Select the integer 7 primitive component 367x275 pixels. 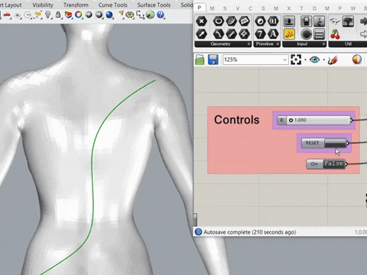point(260,34)
